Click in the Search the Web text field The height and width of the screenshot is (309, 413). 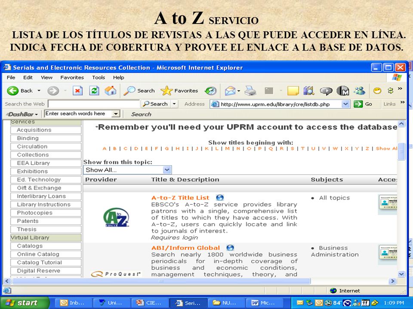[x=94, y=104]
